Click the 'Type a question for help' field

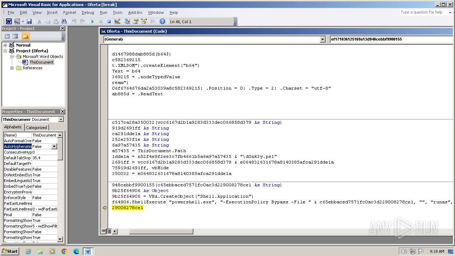423,12
